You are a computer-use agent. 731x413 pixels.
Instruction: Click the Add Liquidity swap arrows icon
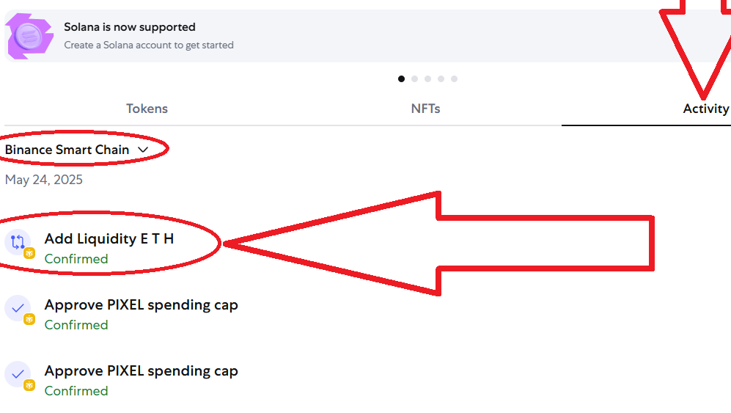click(18, 242)
